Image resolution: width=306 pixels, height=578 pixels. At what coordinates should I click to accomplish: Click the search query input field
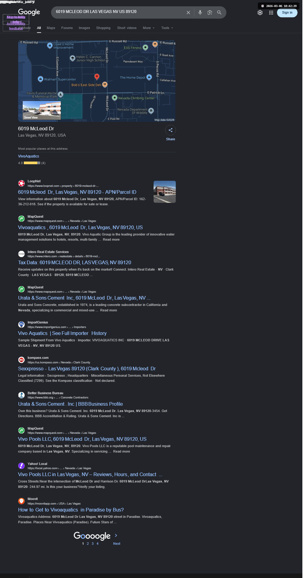click(119, 12)
